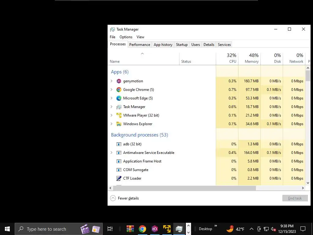Click the scroll down arrow in process list

click(x=308, y=183)
